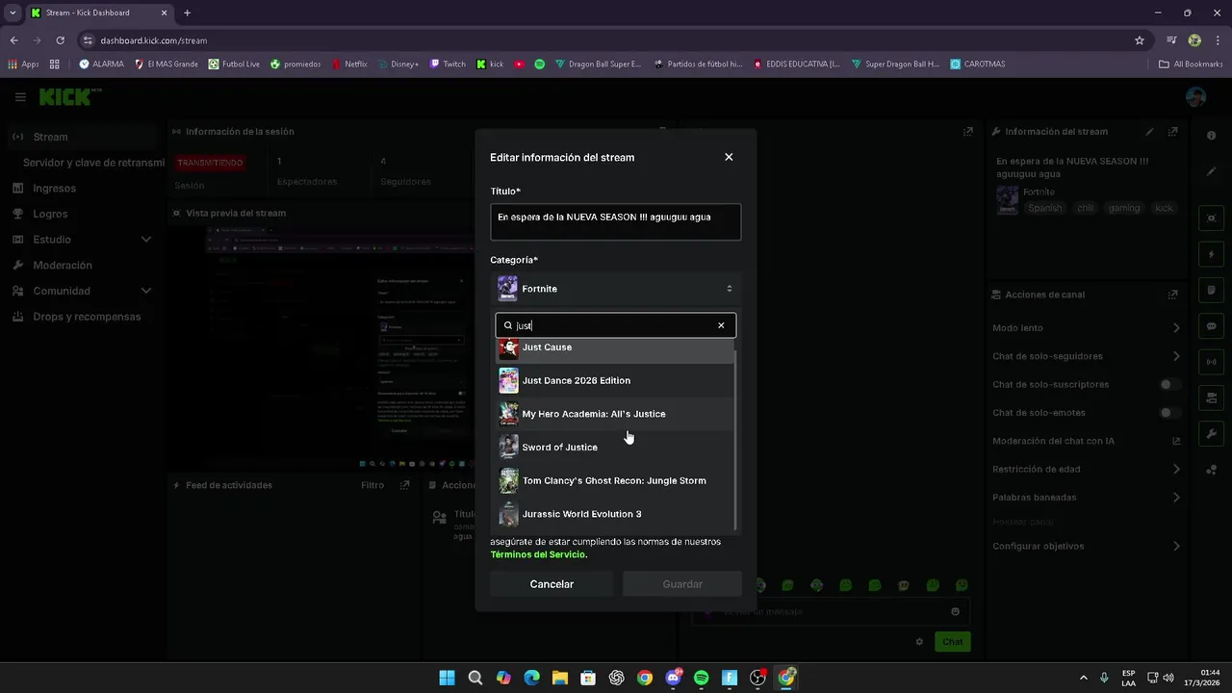Toggle Chat de solo-suscriptores switch
1232x693 pixels.
[1169, 385]
